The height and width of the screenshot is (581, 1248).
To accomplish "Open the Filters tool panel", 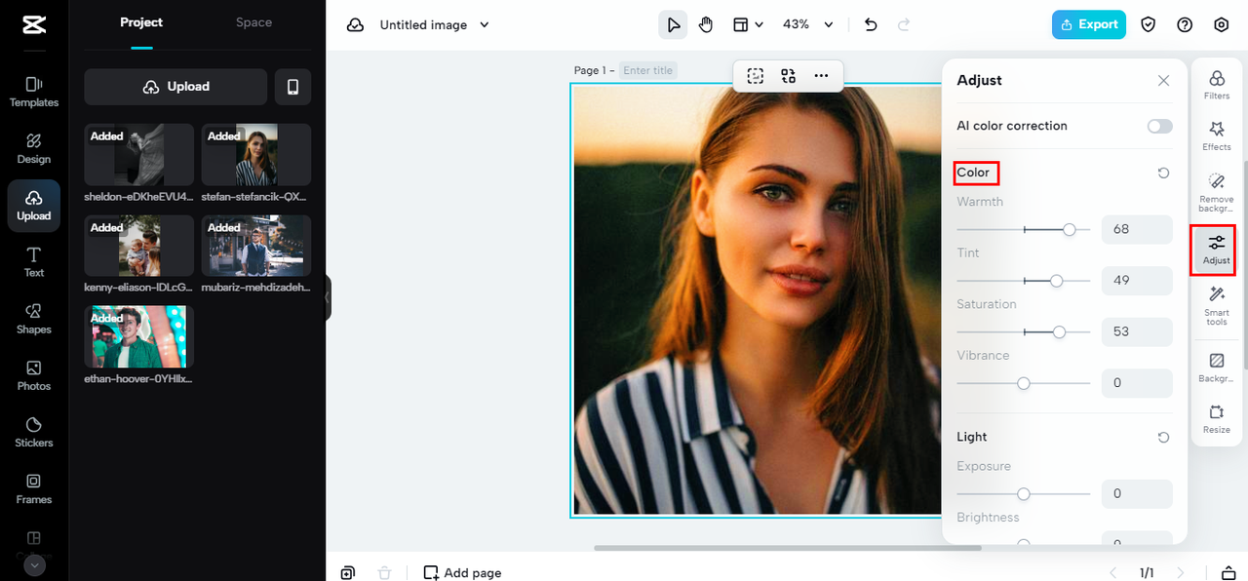I will pos(1217,85).
